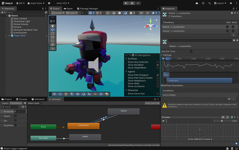Expand transition Settings foldout
The image size is (239, 150).
162,55
